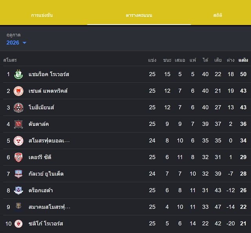Screen dimensions: 251x233
Task: Open team link กัลเวย์ ยูไนเต็ด
Action: click(x=46, y=174)
